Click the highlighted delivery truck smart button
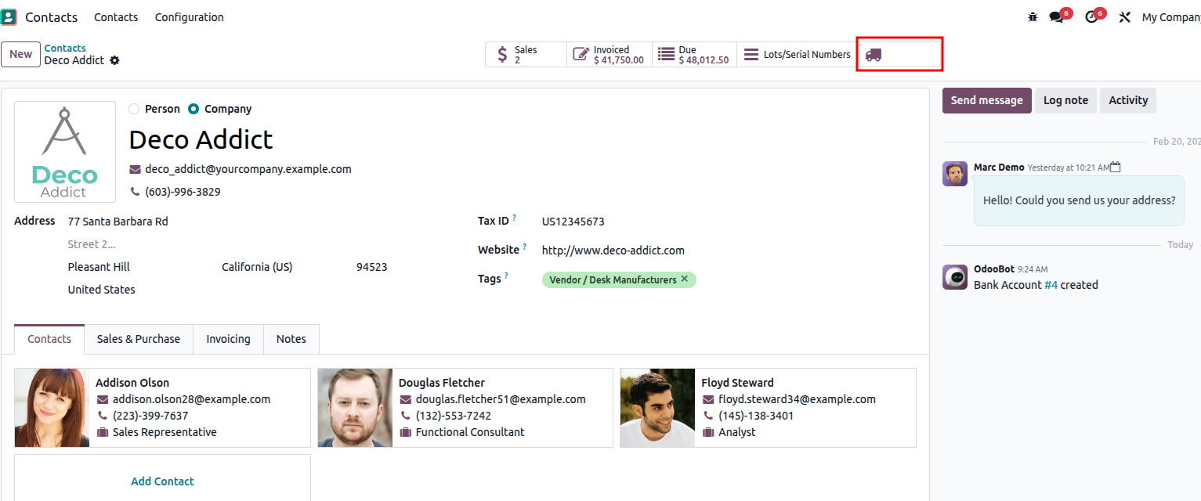 875,54
